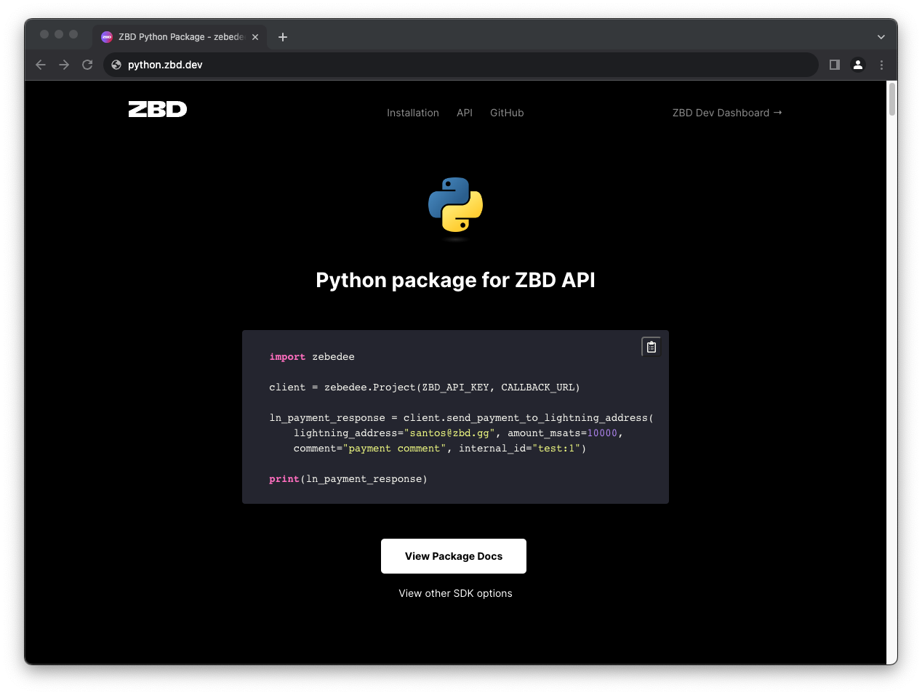This screenshot has width=922, height=695.
Task: Click the 'test:1' internal_id string
Action: (x=556, y=449)
